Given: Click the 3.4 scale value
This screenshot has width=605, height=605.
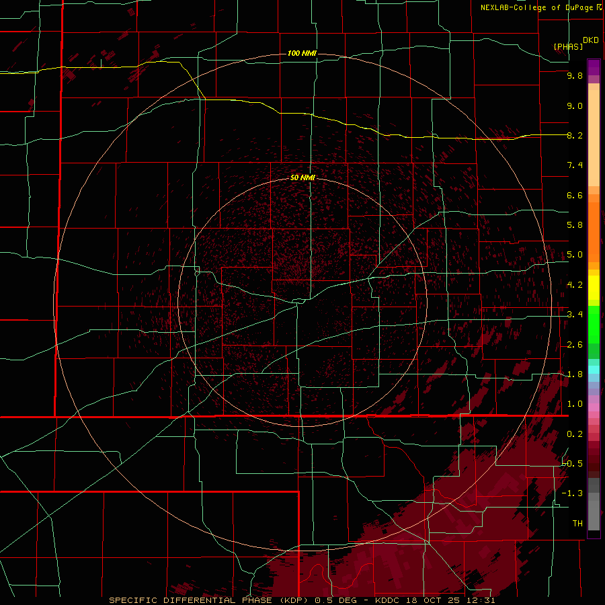Looking at the screenshot, I should point(575,315).
